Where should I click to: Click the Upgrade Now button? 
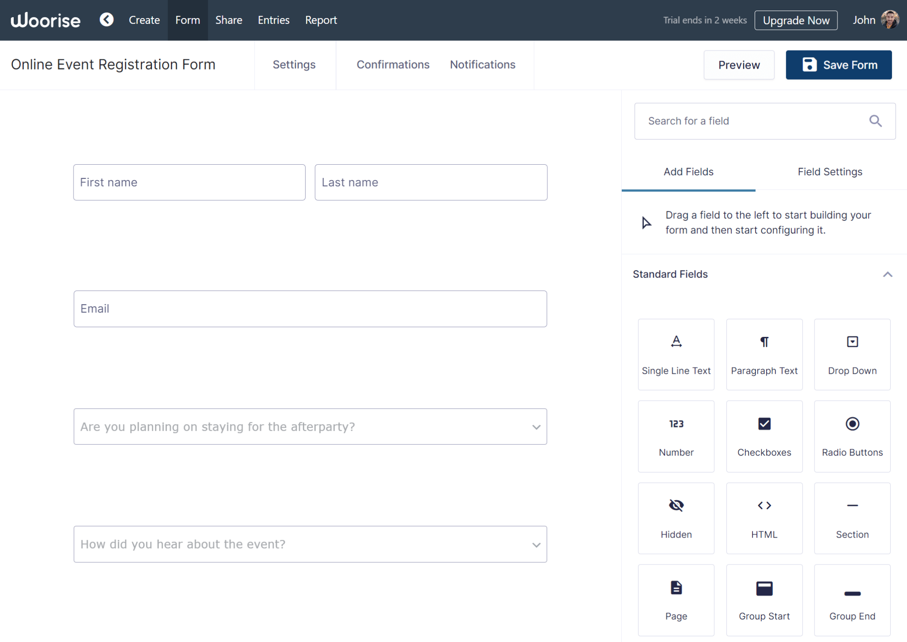click(x=795, y=20)
